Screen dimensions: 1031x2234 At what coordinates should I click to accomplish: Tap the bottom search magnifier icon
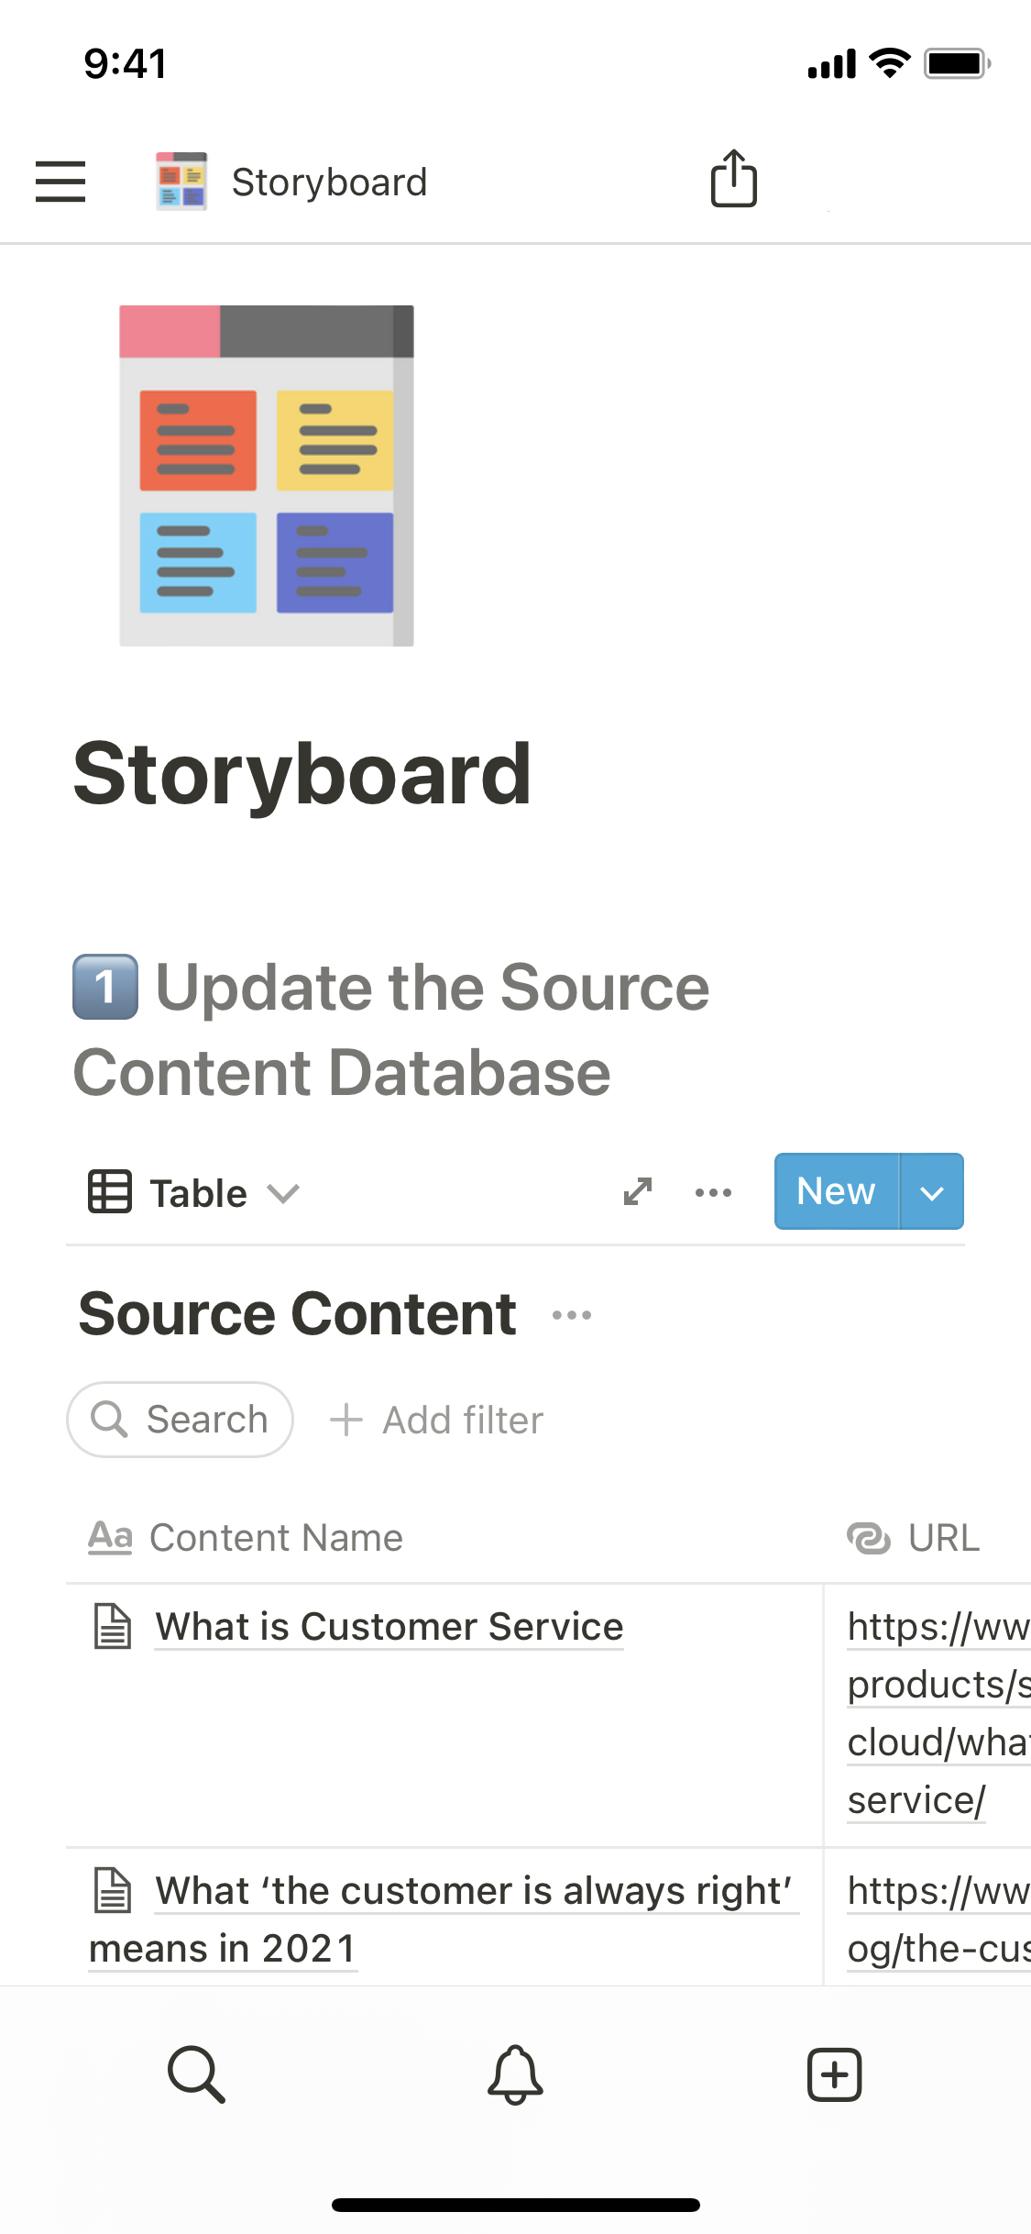coord(196,2074)
